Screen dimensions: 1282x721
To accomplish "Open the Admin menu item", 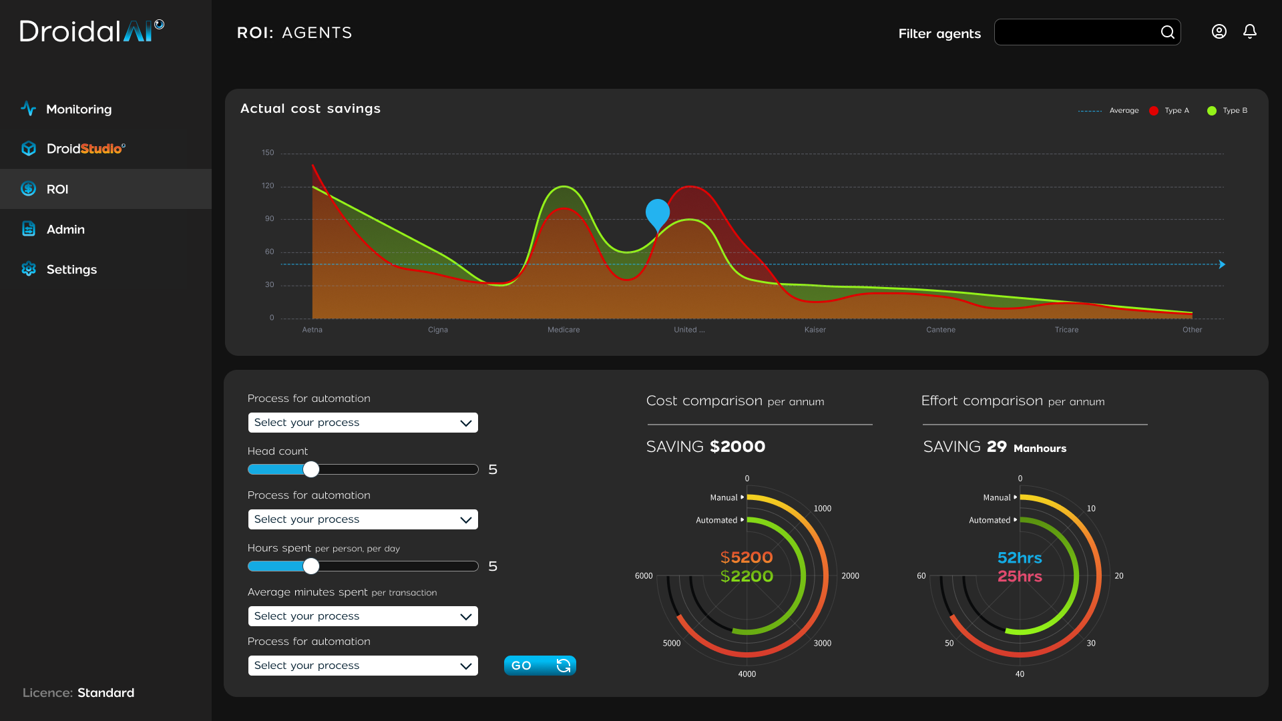I will 105,229.
